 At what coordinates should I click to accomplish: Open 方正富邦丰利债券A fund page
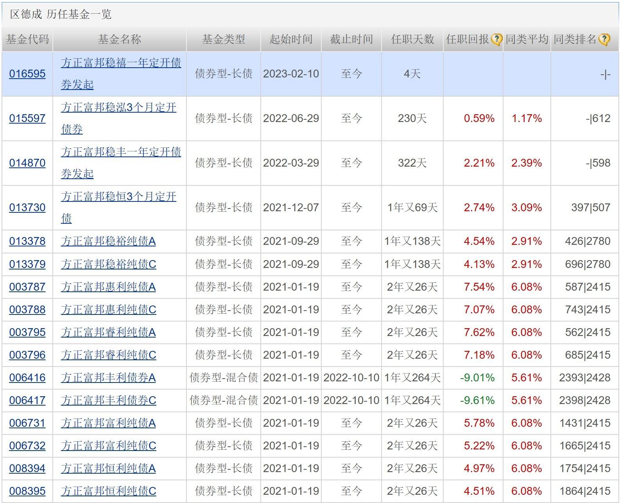[108, 378]
